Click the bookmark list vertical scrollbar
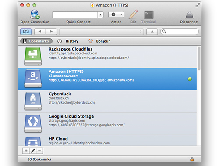Image resolution: width=219 pixels, height=166 pixels. point(199,58)
